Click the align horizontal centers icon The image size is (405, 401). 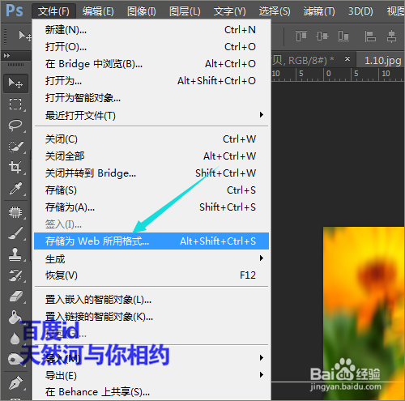(391, 36)
